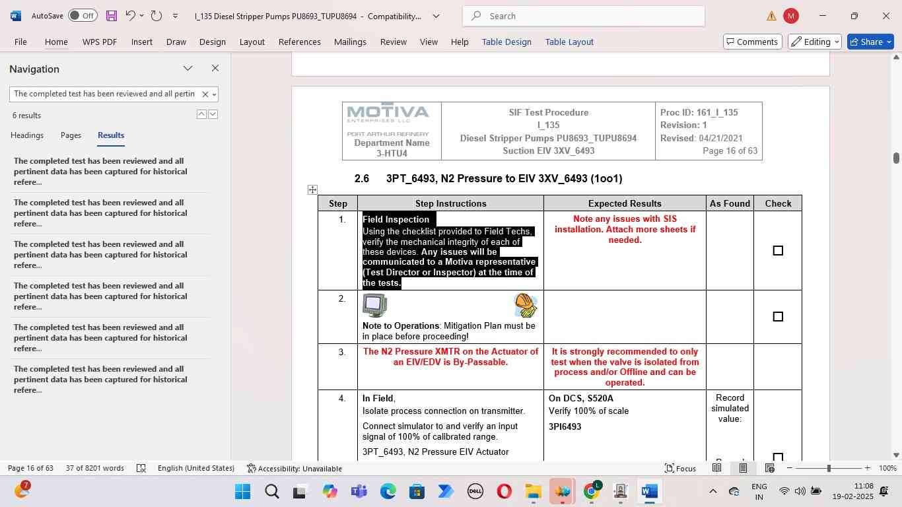Click the Comments button
Image resolution: width=902 pixels, height=507 pixels.
click(753, 42)
